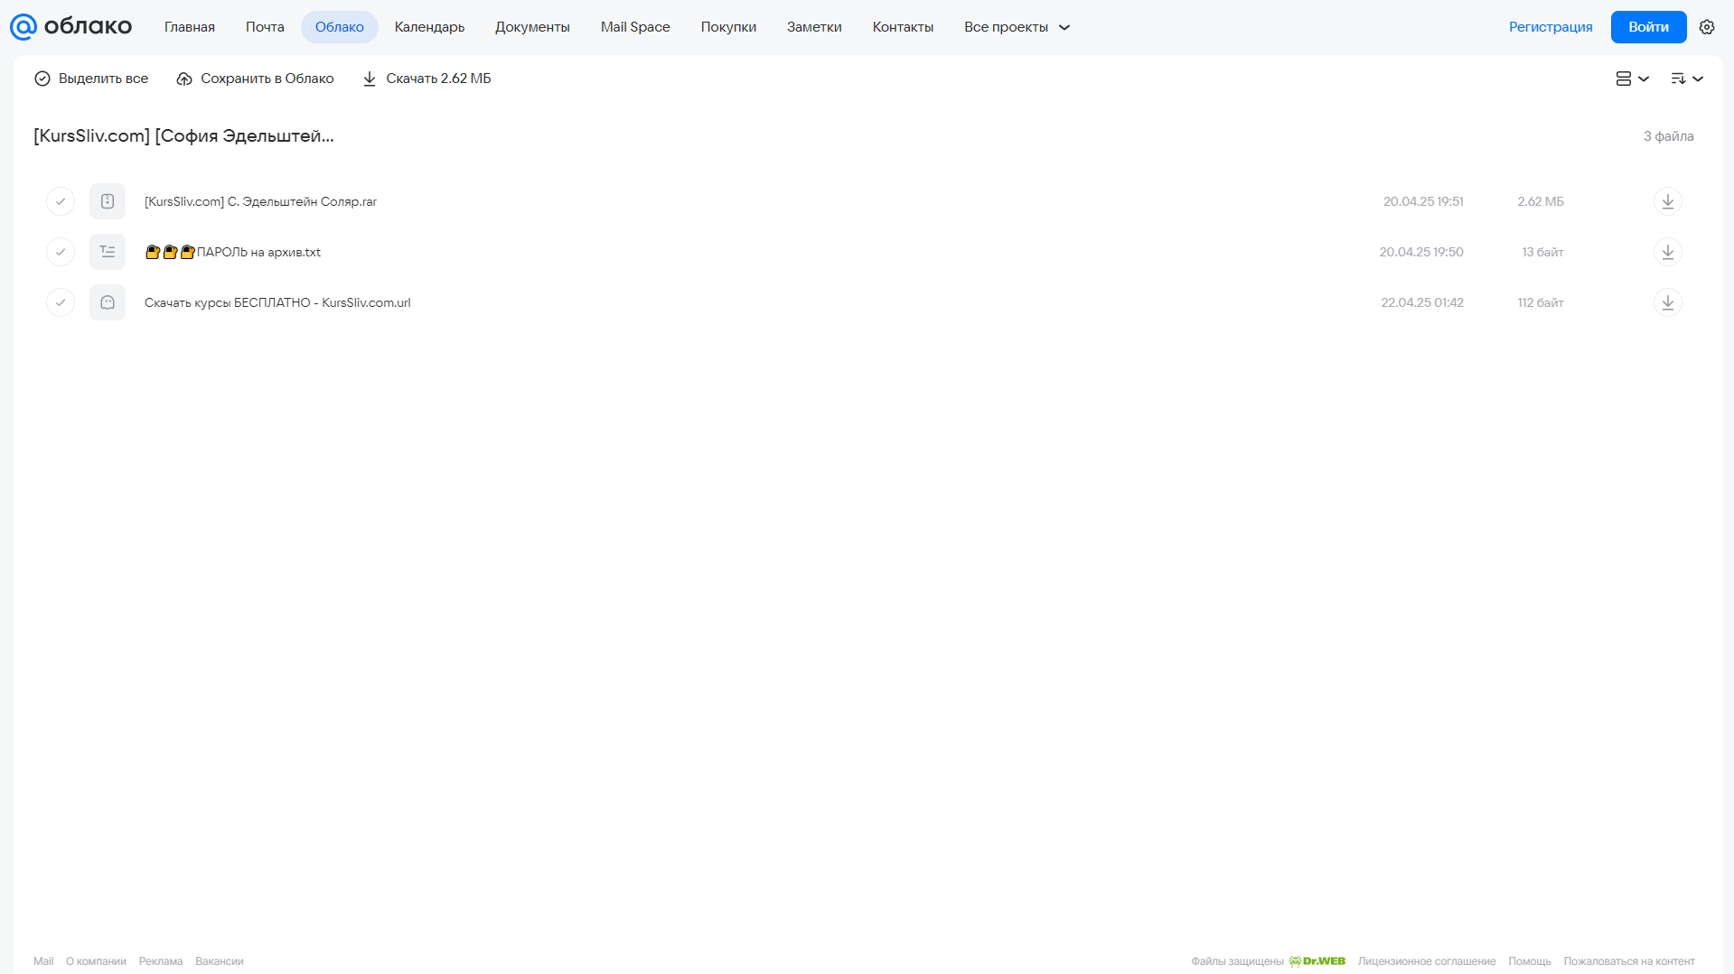Viewport: 1734px width, 974px height.
Task: Switch to the Почта tab
Action: point(265,27)
